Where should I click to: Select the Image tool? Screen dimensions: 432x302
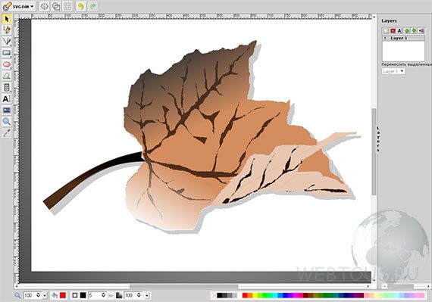(7, 110)
